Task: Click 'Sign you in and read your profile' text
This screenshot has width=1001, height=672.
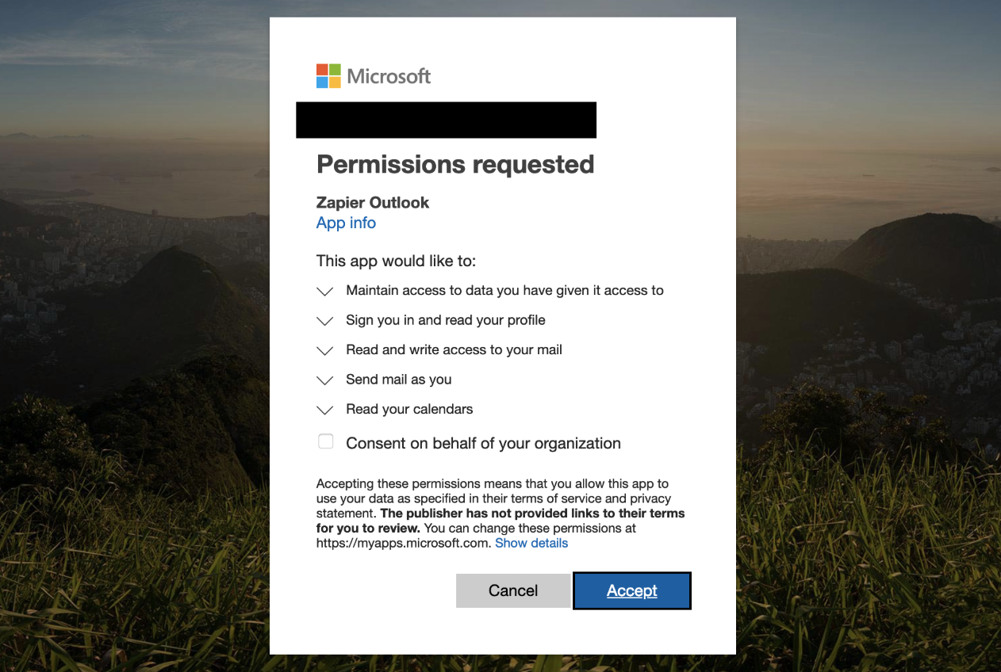Action: tap(446, 320)
